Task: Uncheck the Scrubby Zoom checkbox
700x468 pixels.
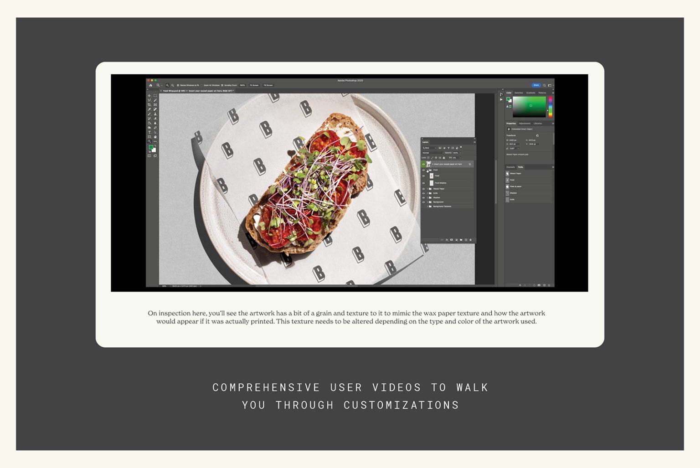Action: point(222,85)
